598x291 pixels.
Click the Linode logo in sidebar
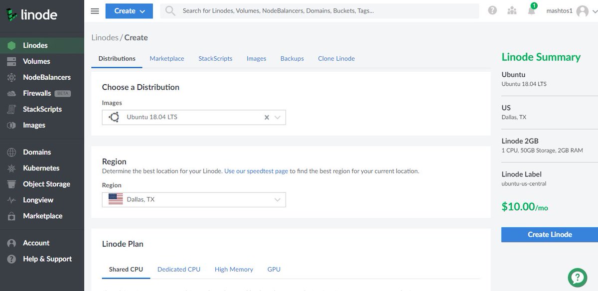click(32, 14)
